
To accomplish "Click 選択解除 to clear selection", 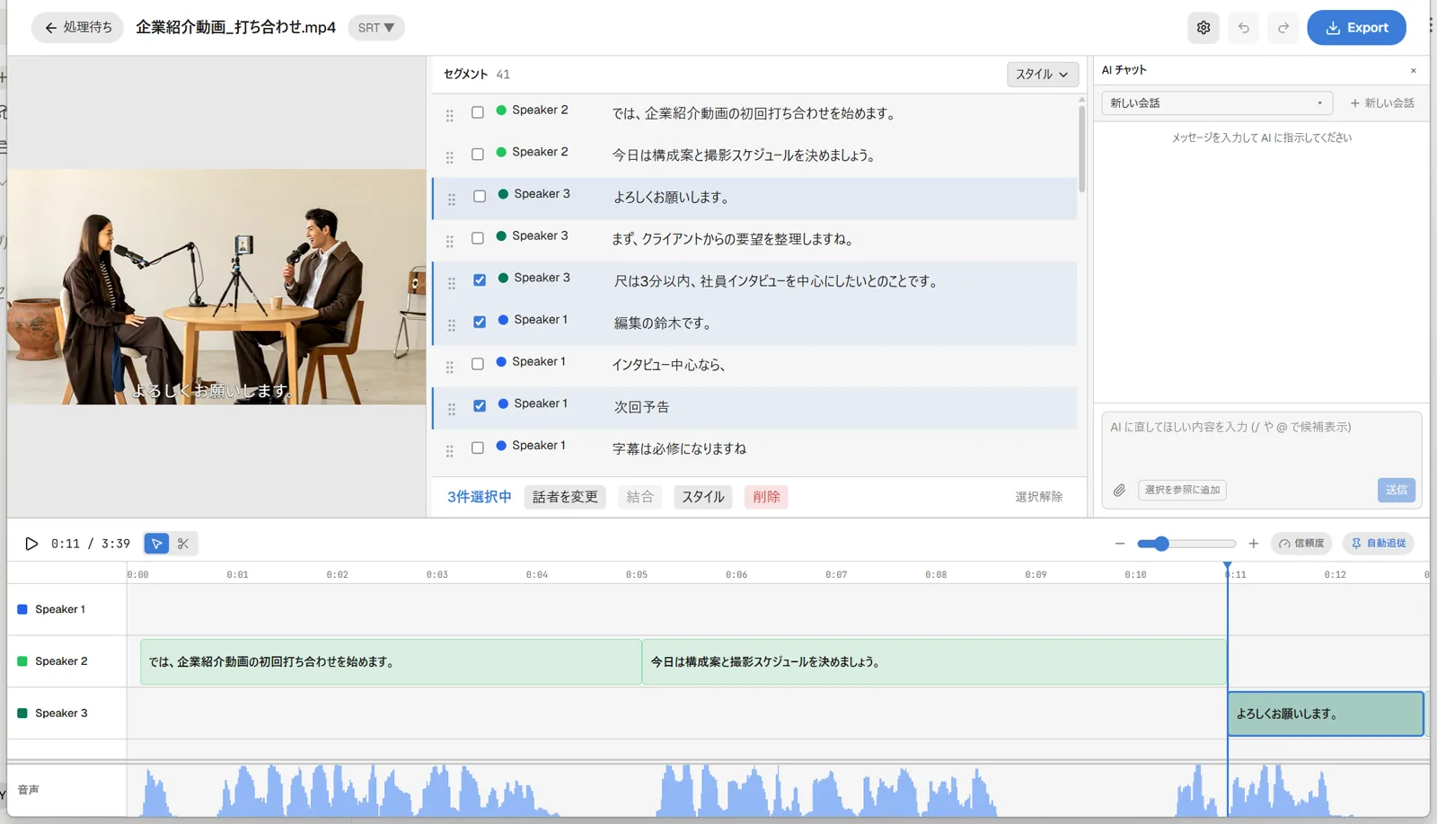I will point(1039,497).
